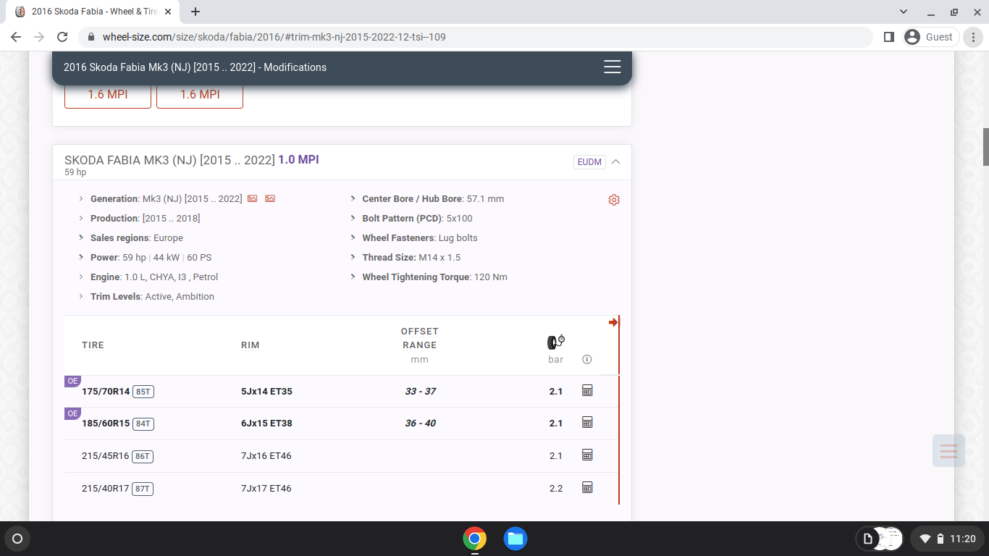The height and width of the screenshot is (556, 989).
Task: Select tire size 215/40R17
Action: click(105, 489)
